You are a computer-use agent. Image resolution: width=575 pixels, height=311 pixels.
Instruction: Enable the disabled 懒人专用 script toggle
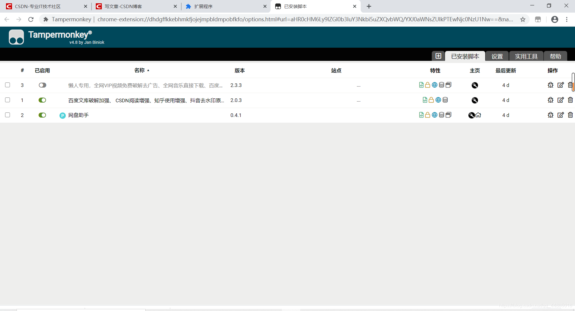coord(42,85)
